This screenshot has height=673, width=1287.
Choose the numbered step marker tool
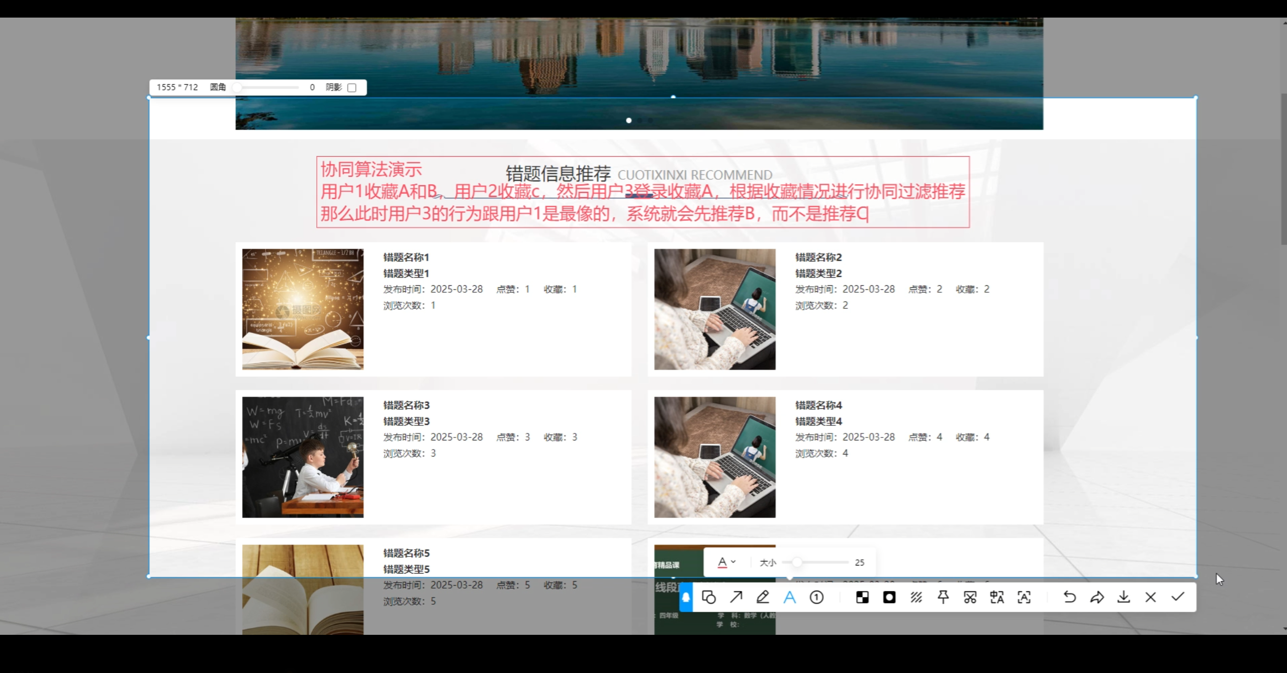tap(816, 597)
